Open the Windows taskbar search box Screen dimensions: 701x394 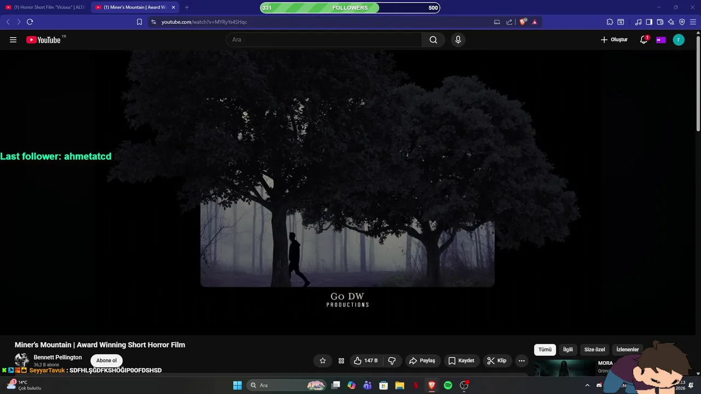click(x=286, y=385)
